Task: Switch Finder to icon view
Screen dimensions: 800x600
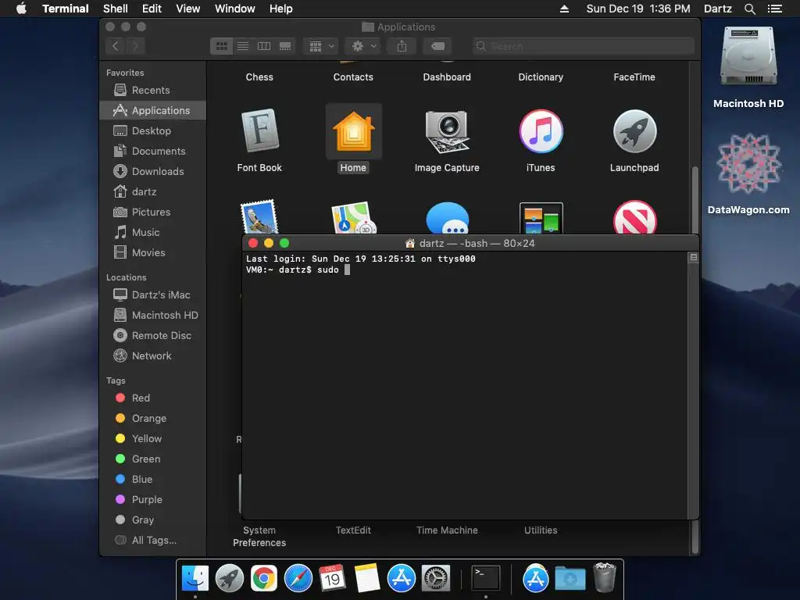Action: (x=221, y=46)
